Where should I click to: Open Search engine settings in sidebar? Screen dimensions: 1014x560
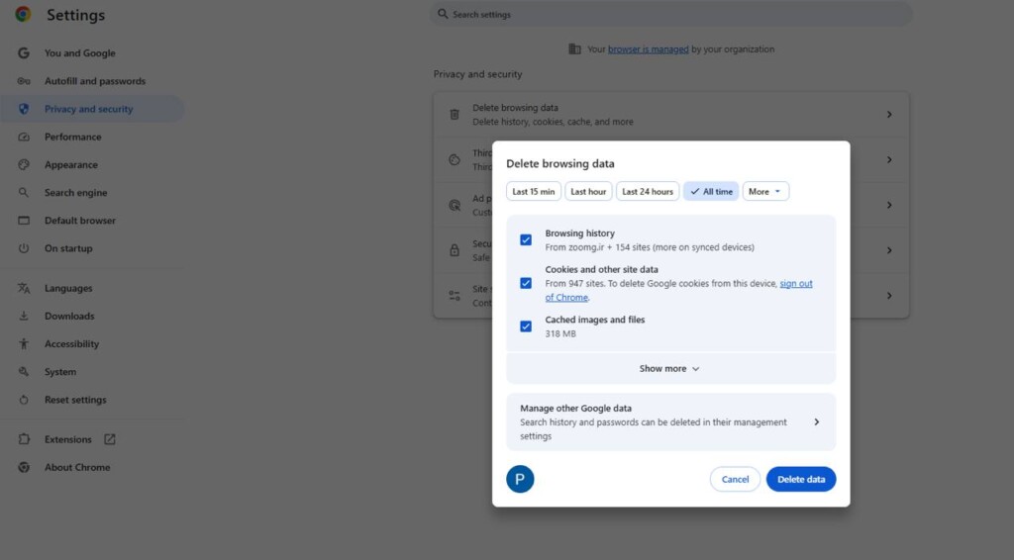(x=75, y=193)
